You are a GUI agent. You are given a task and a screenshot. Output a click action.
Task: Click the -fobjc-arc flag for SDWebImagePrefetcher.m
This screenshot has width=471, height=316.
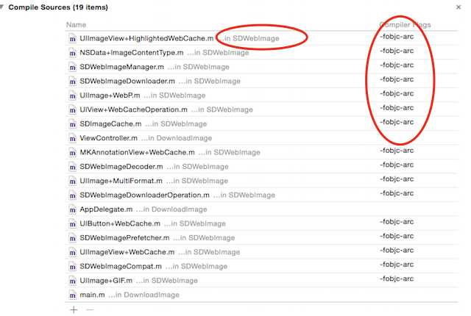tap(397, 236)
